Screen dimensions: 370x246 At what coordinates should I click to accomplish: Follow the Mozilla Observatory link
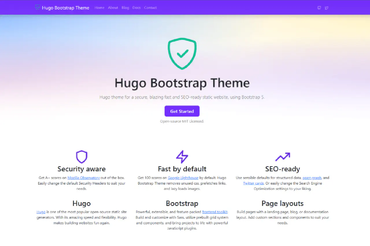click(x=83, y=178)
